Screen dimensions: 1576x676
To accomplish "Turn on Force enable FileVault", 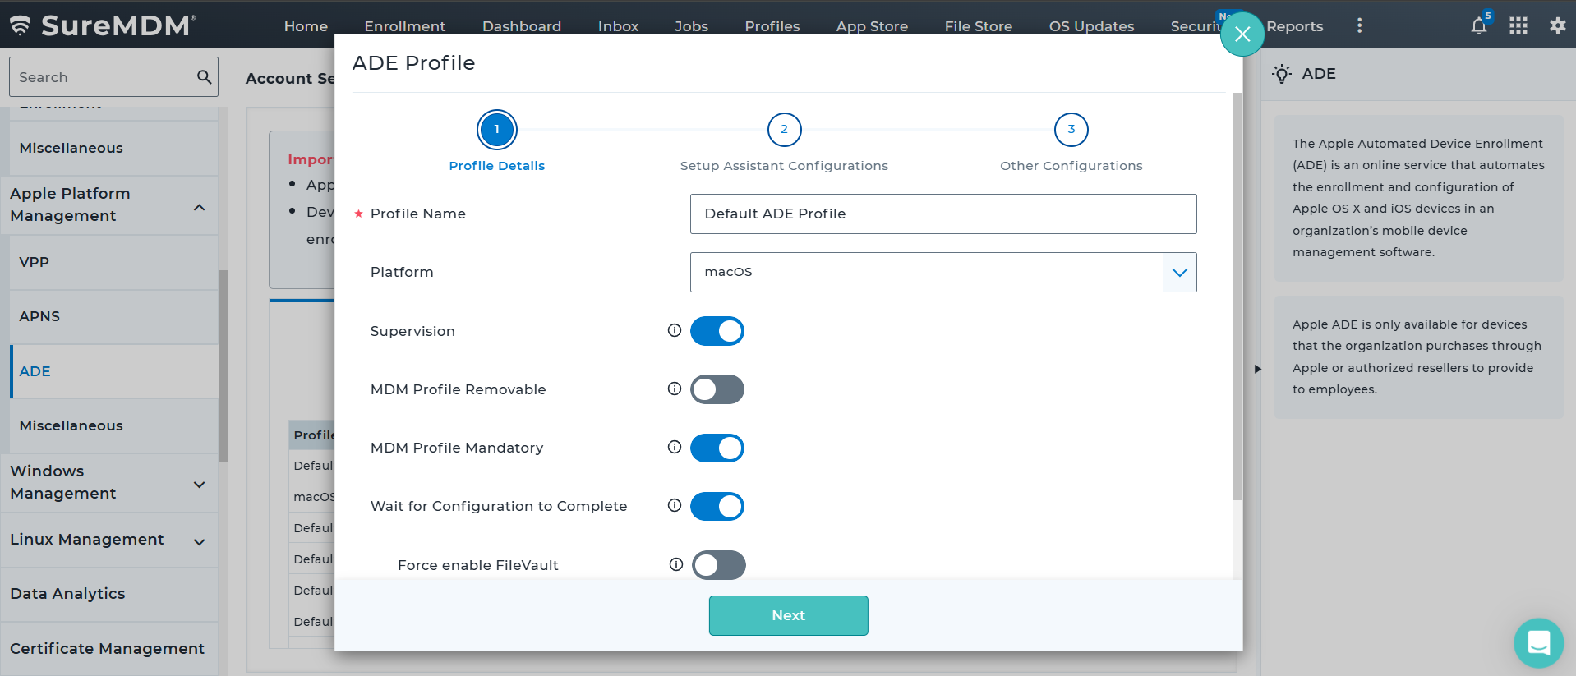I will (718, 565).
